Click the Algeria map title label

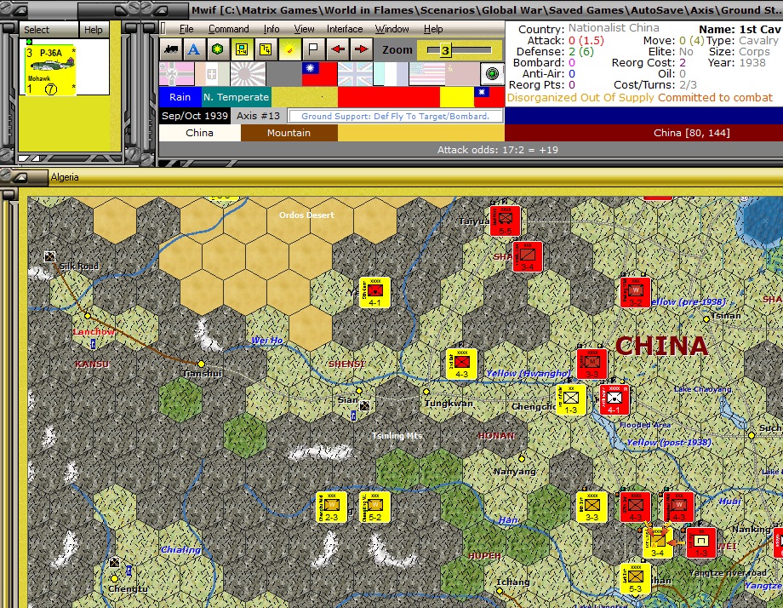point(65,177)
